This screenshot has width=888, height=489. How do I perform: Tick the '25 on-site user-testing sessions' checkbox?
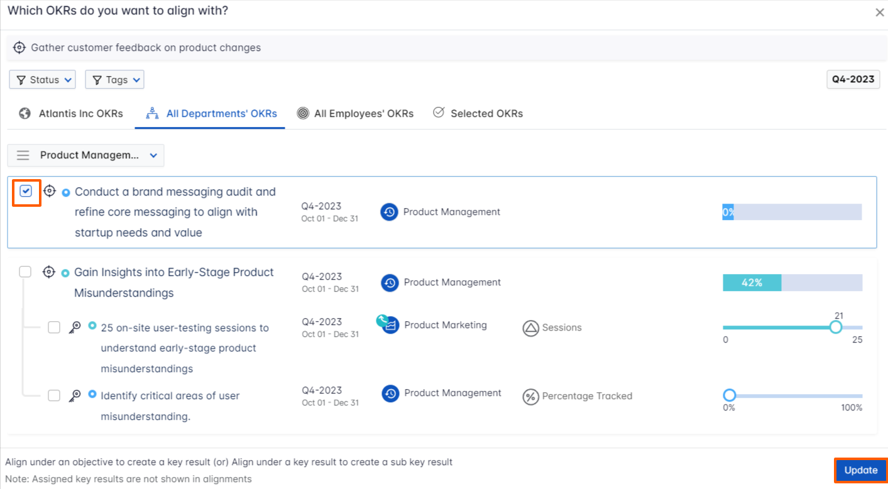[x=54, y=327]
